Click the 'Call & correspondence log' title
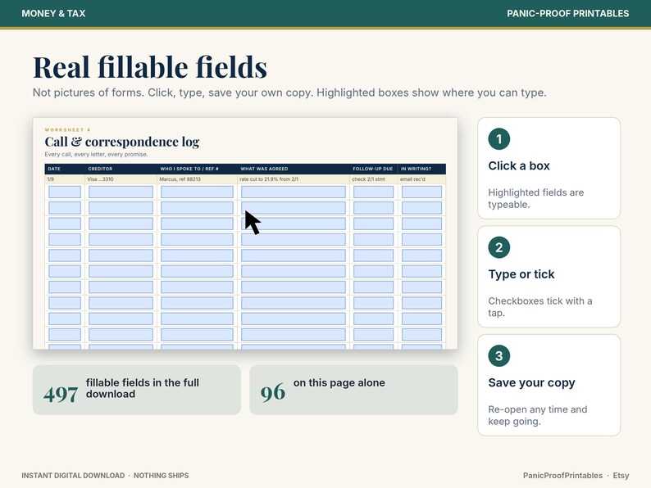The height and width of the screenshot is (488, 651). pos(122,142)
